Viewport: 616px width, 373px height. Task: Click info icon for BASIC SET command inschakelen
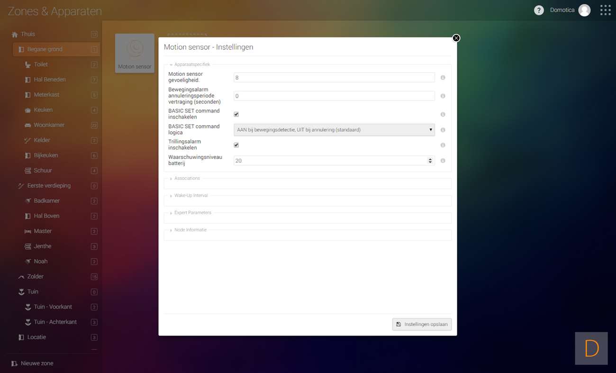[443, 114]
